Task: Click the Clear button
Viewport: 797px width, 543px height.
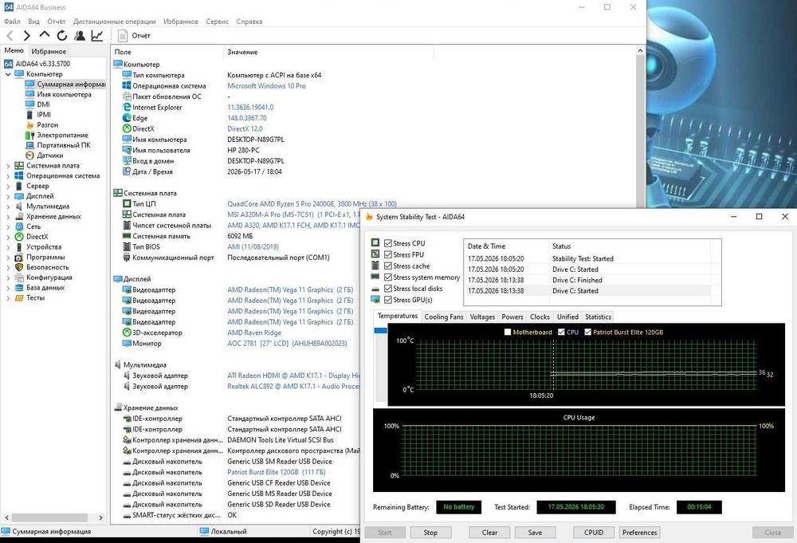Action: pos(489,533)
